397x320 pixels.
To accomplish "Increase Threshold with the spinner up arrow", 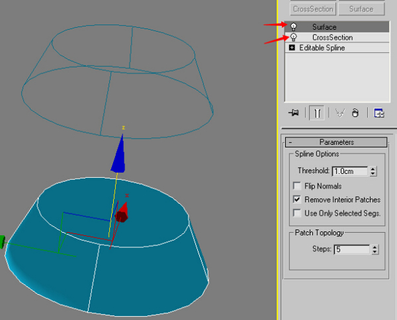I will 373,169.
